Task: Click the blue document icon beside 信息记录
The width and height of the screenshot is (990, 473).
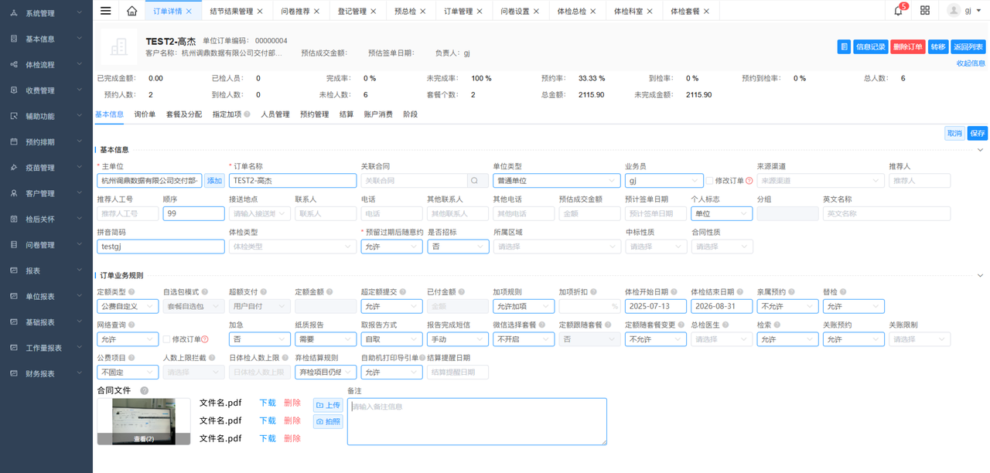Action: [844, 47]
